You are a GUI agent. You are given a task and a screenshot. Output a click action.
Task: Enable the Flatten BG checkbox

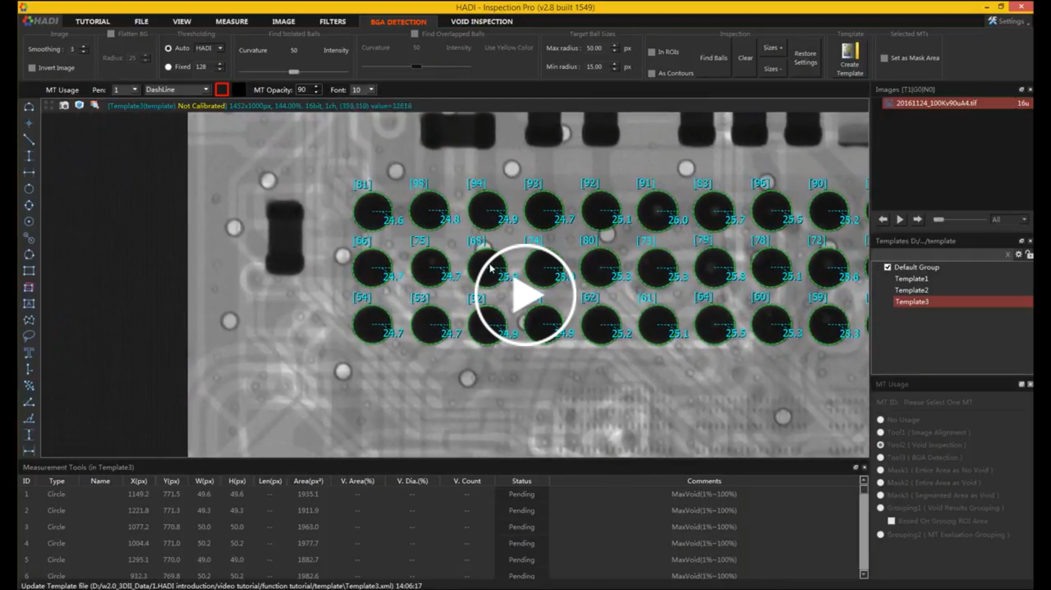[111, 34]
